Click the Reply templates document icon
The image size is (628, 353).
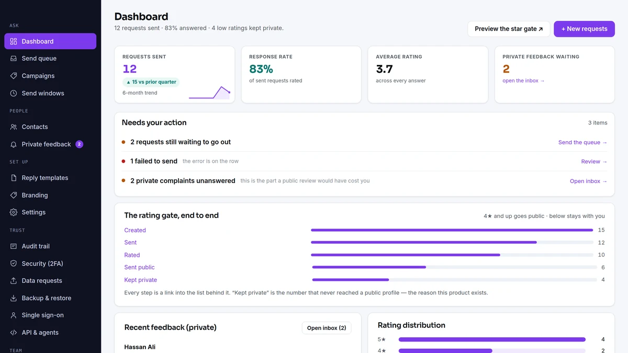14,178
